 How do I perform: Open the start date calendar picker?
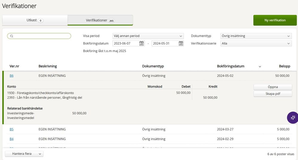pyautogui.click(x=142, y=43)
